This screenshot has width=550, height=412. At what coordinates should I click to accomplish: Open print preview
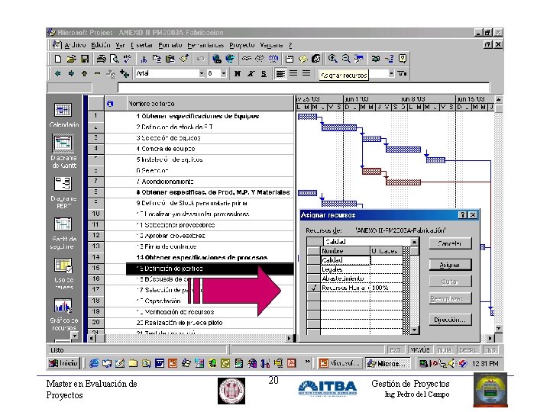(115, 59)
